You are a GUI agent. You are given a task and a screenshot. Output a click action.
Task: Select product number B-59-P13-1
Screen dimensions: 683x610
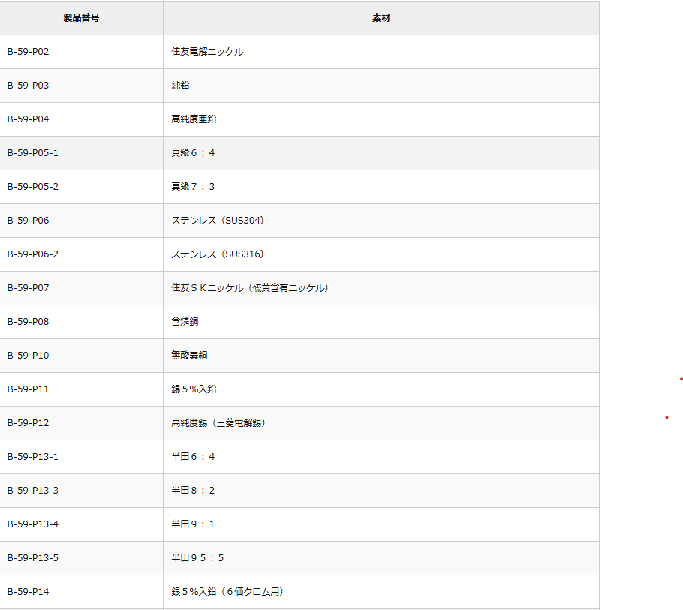coord(32,457)
